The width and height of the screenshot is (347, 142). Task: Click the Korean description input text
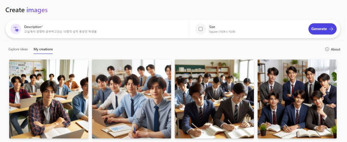point(60,31)
